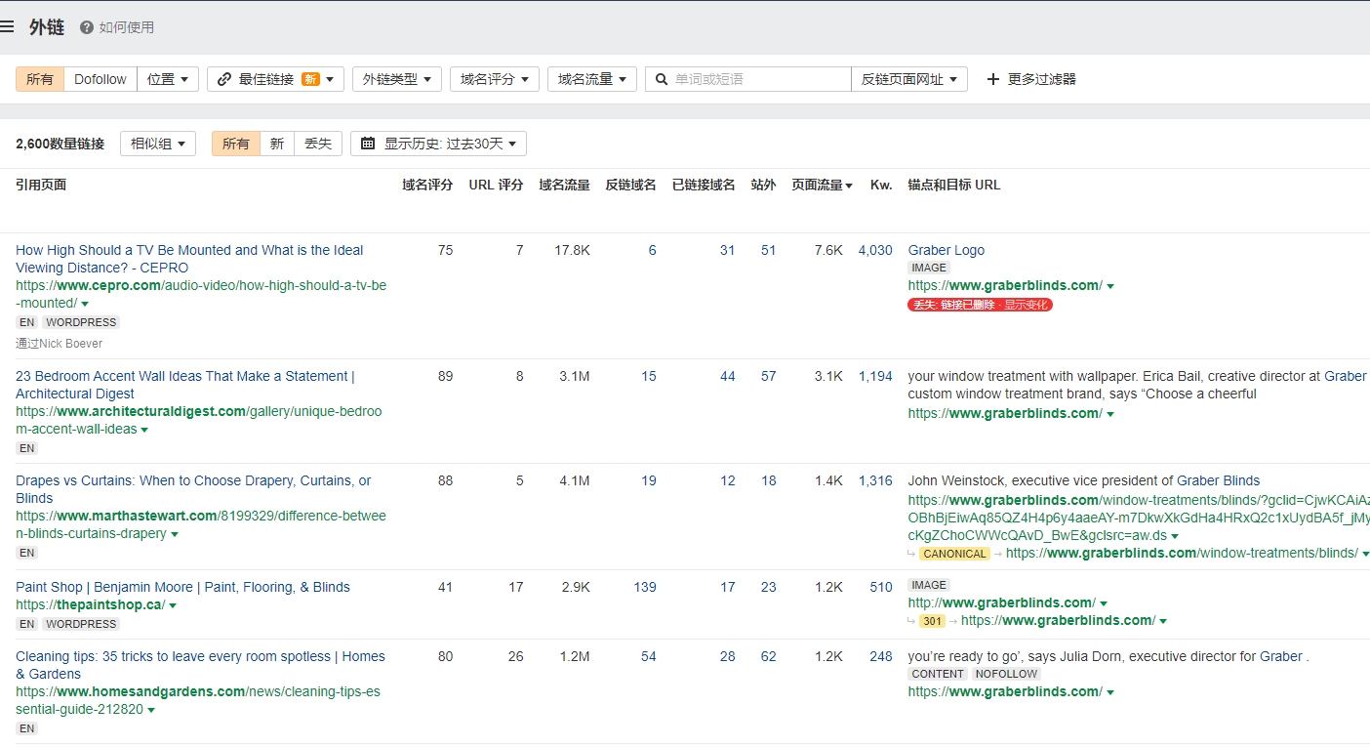
Task: Click 反链域名 value 139
Action: tap(645, 587)
